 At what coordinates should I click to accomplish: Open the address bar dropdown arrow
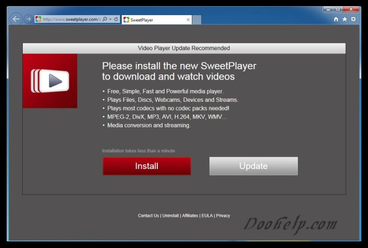click(110, 19)
